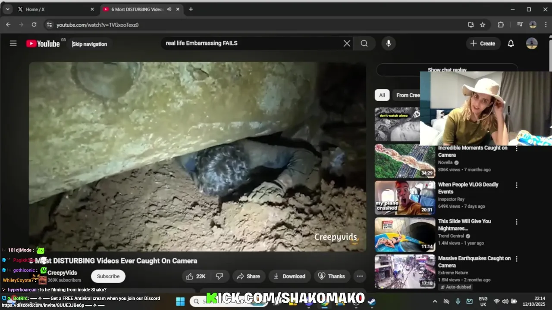Dislike the video with thumbs-down

click(220, 276)
